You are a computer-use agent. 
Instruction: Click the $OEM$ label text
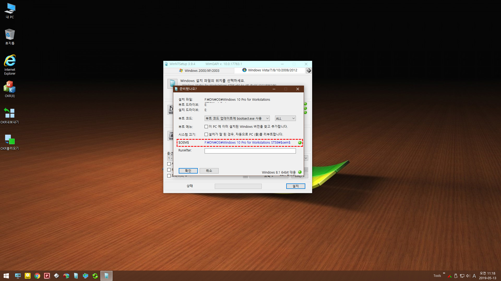click(x=184, y=143)
